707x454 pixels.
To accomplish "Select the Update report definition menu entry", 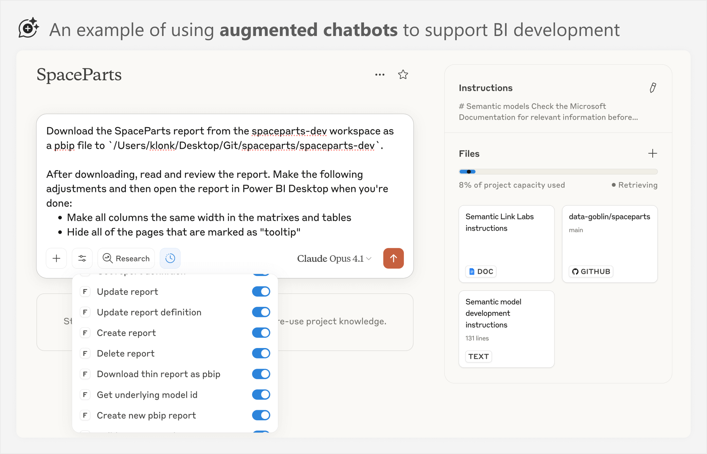I will pos(175,312).
